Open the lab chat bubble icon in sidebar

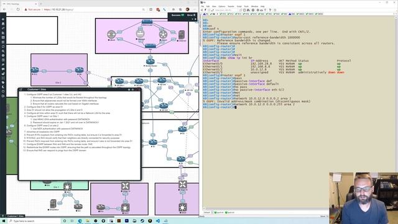3,69
